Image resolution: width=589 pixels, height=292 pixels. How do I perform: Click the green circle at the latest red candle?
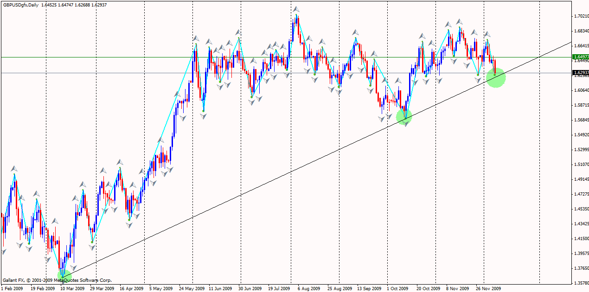(x=496, y=78)
